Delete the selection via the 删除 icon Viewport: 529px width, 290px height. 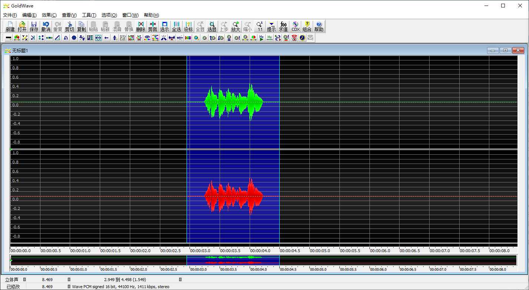tap(141, 26)
